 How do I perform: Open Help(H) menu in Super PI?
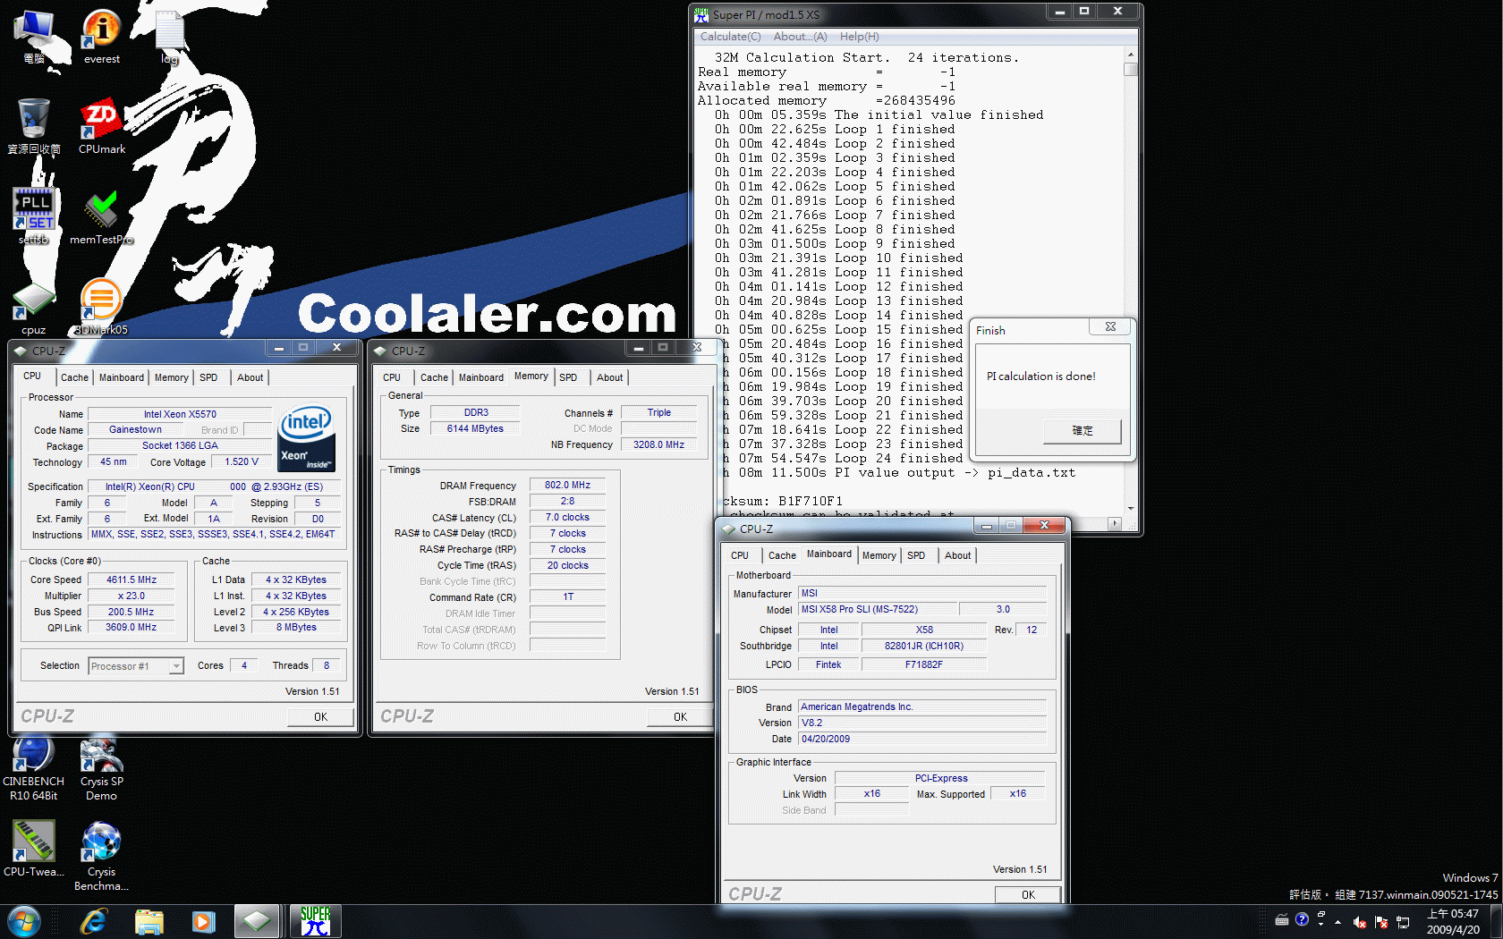tap(859, 37)
